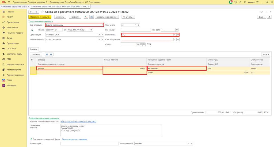Select the 20% Ставка НДС cell
Screen dimensions: 274x147
228,69
